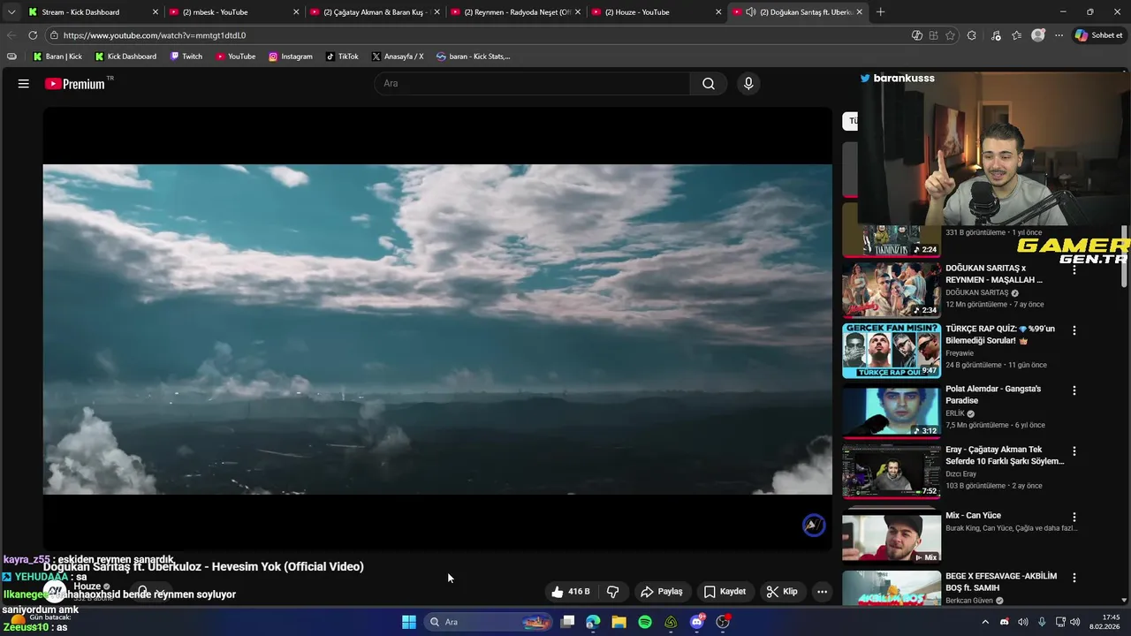Open TikTok bookmark

pyautogui.click(x=342, y=57)
